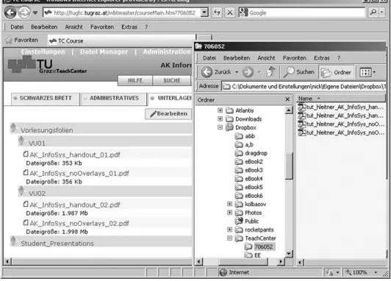Click the Stop (X) icon in browser
Screen dimensions: 391x281
[x=229, y=13]
